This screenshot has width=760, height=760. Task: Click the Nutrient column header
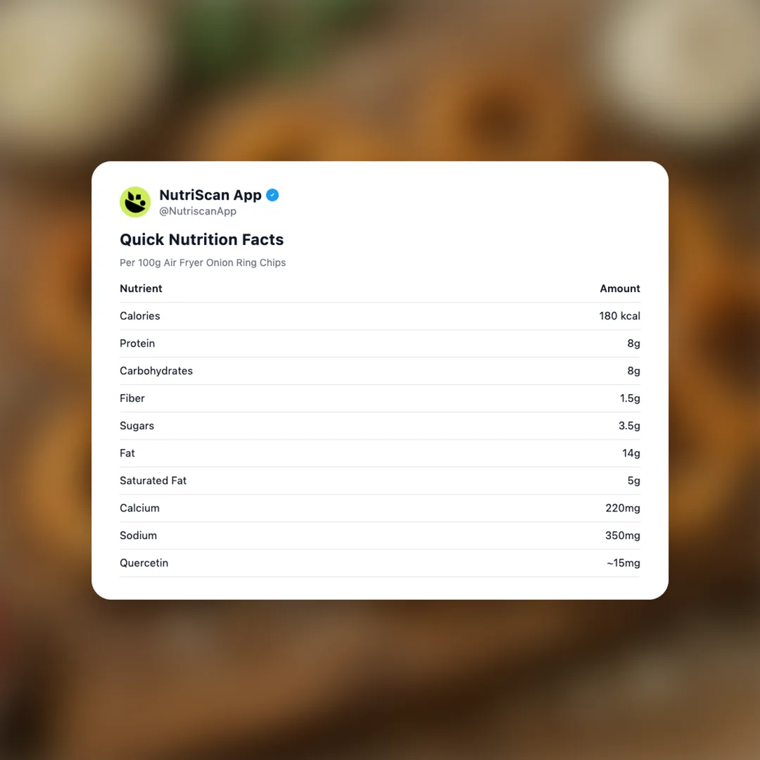[141, 289]
